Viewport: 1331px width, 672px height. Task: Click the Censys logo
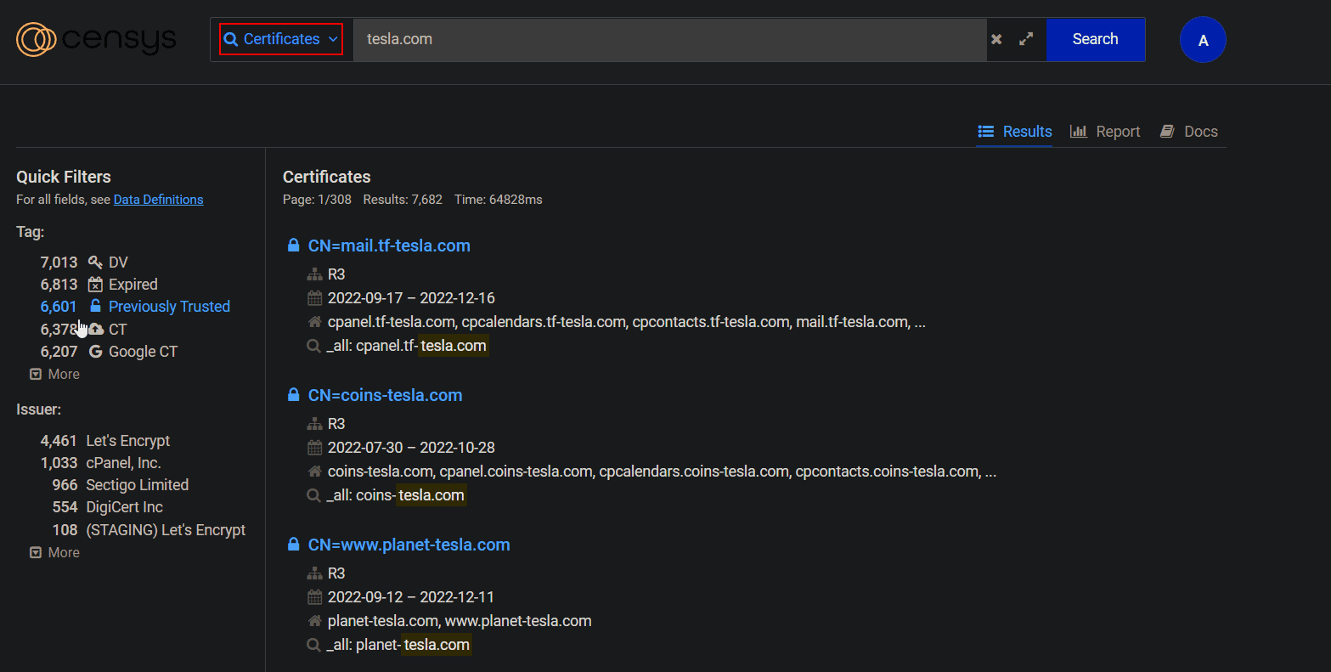[x=95, y=39]
